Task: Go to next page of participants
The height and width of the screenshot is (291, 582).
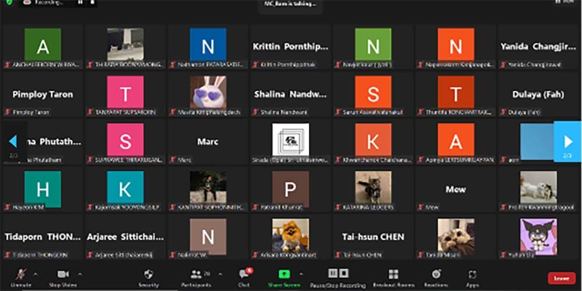Action: tap(568, 141)
